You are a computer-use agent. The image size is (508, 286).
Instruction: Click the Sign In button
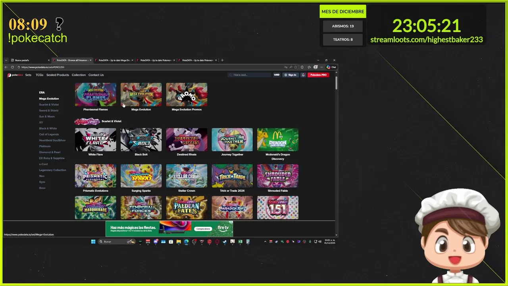(x=291, y=75)
